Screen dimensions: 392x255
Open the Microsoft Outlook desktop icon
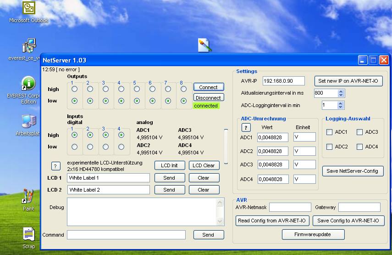(29, 8)
